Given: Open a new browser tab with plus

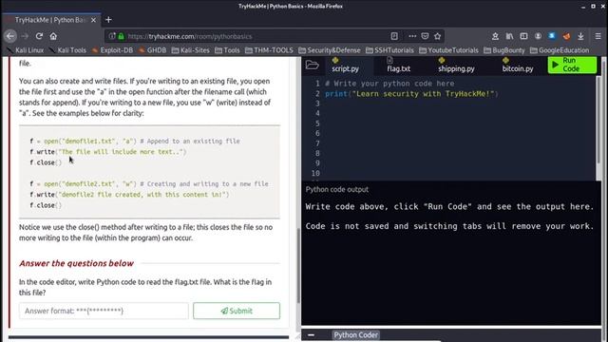Looking at the screenshot, I should tap(108, 19).
